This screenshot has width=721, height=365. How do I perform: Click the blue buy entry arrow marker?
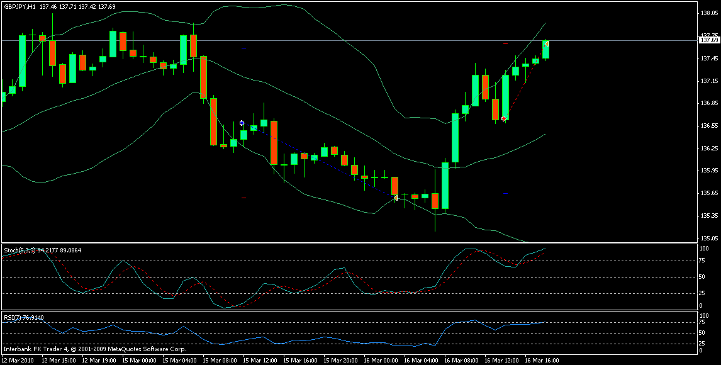242,123
